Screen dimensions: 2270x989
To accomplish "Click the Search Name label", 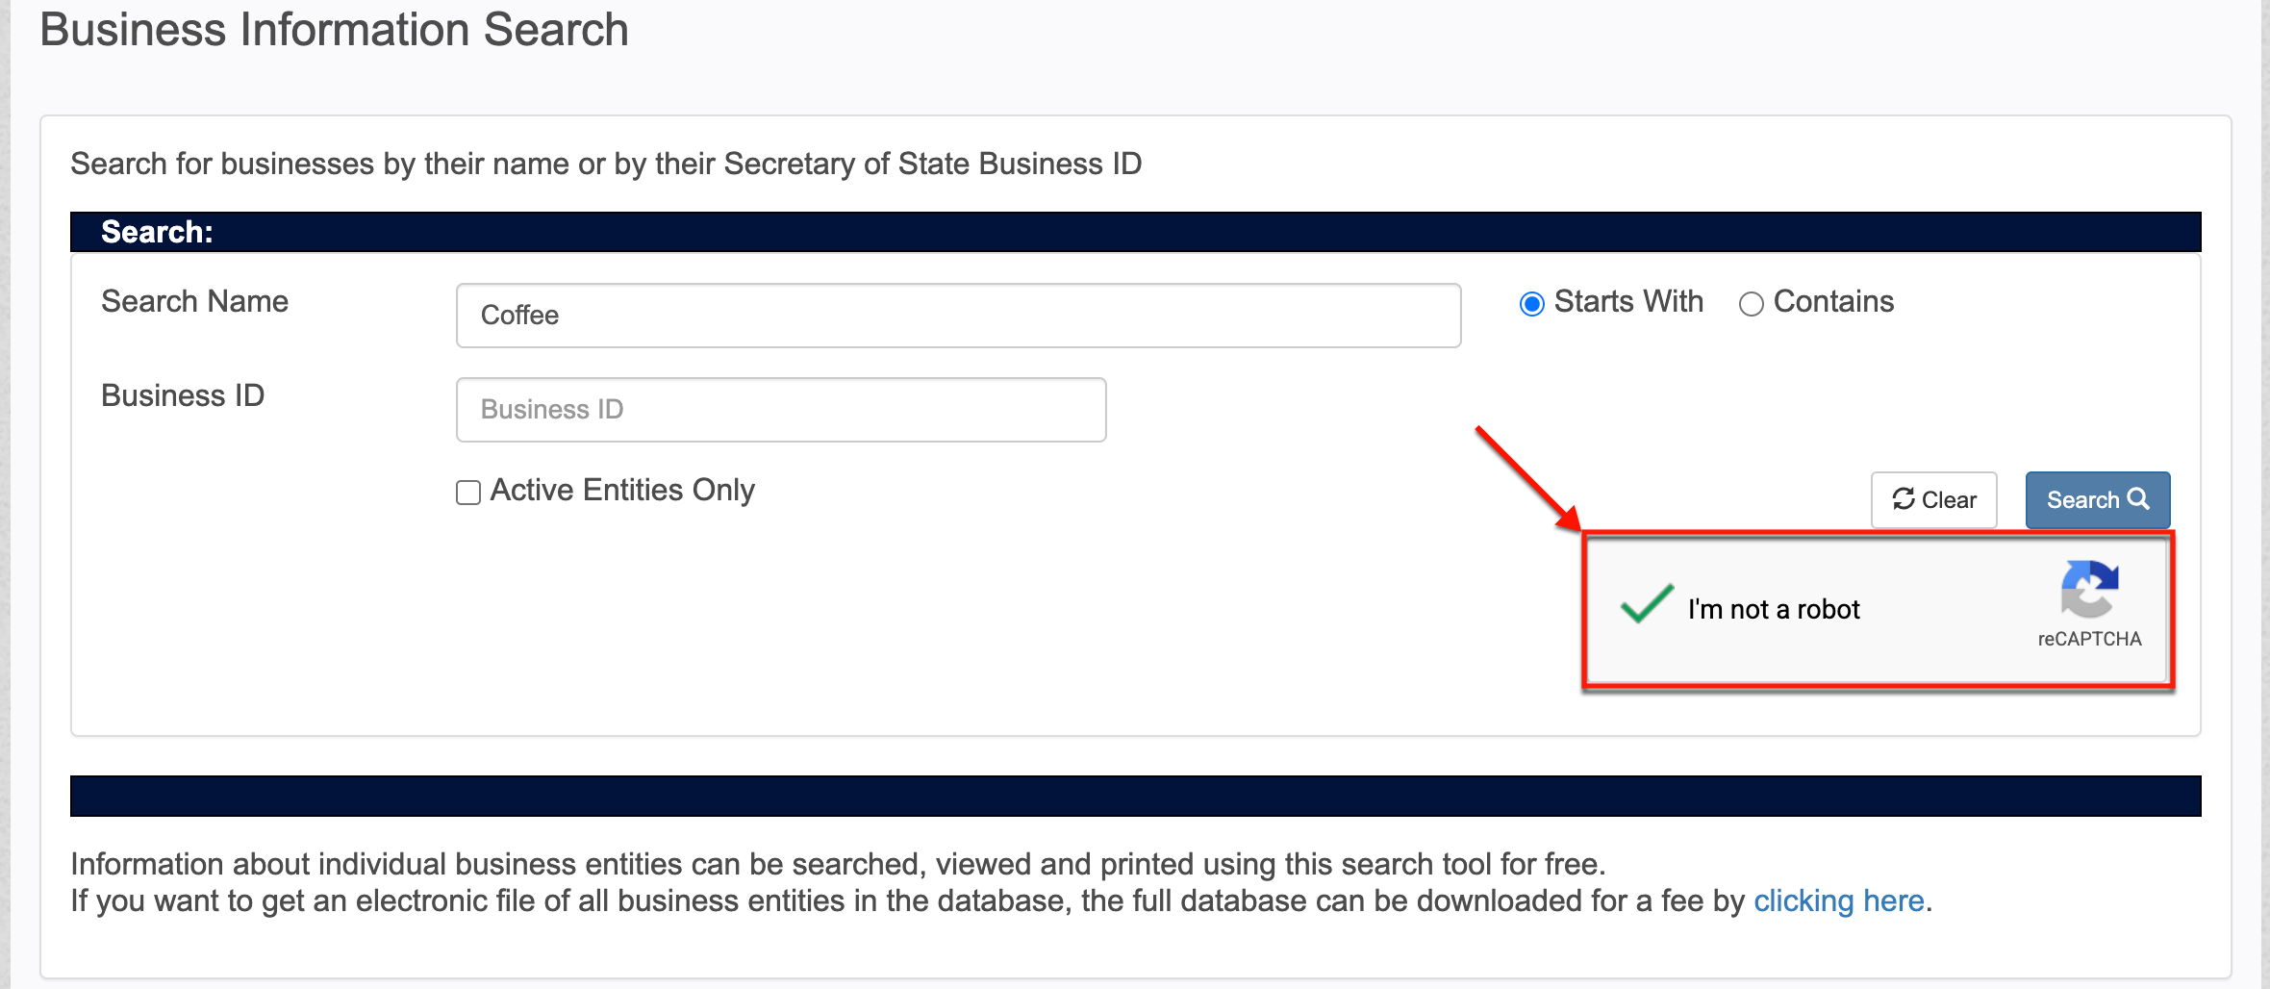I will (x=195, y=301).
